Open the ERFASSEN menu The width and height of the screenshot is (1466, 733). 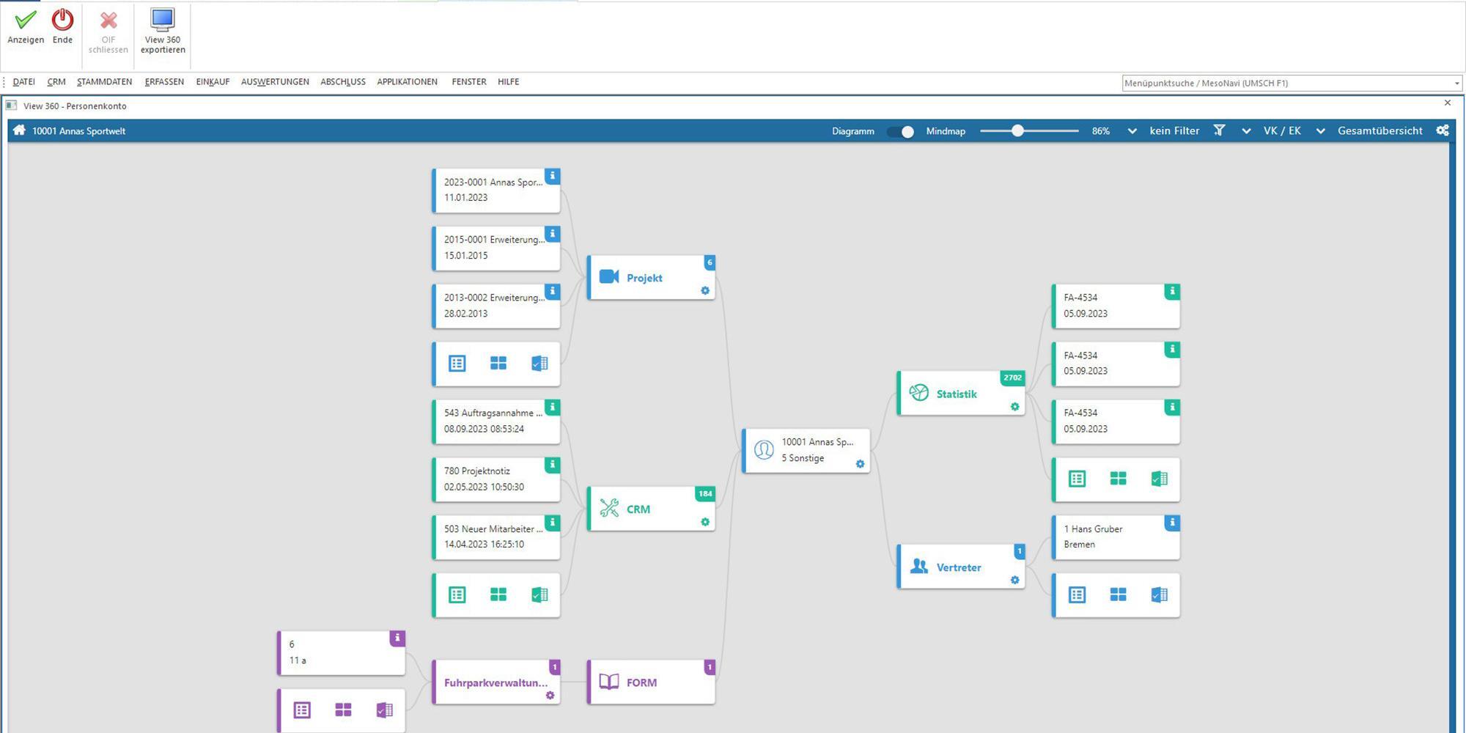[164, 82]
